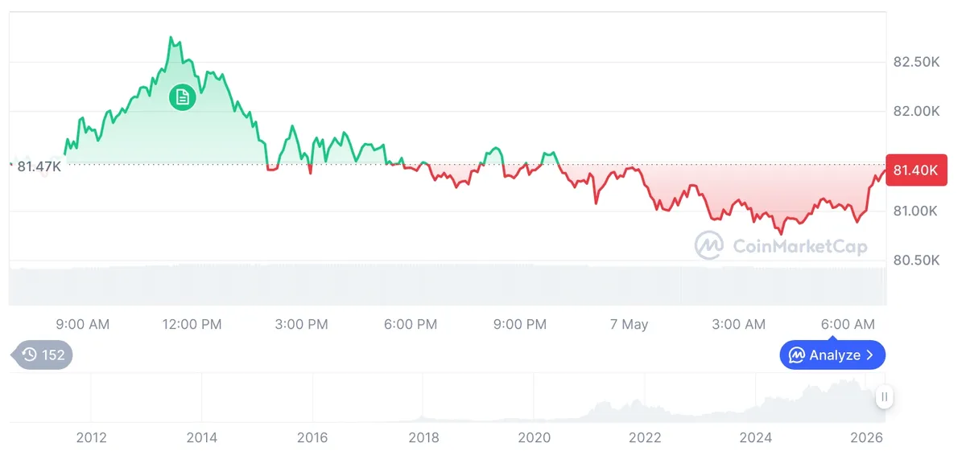Click the 81.47K opening price label
This screenshot has height=451, width=966.
click(x=39, y=166)
